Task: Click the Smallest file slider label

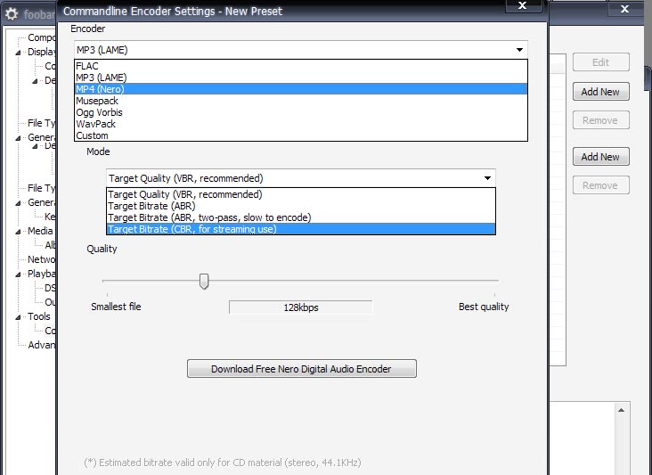Action: (116, 307)
